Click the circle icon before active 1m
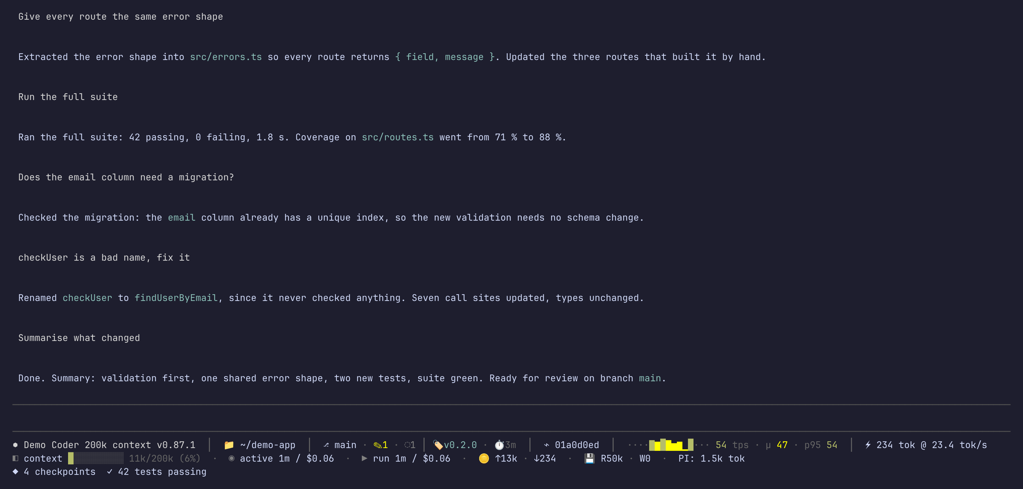Viewport: 1023px width, 489px height. tap(232, 459)
